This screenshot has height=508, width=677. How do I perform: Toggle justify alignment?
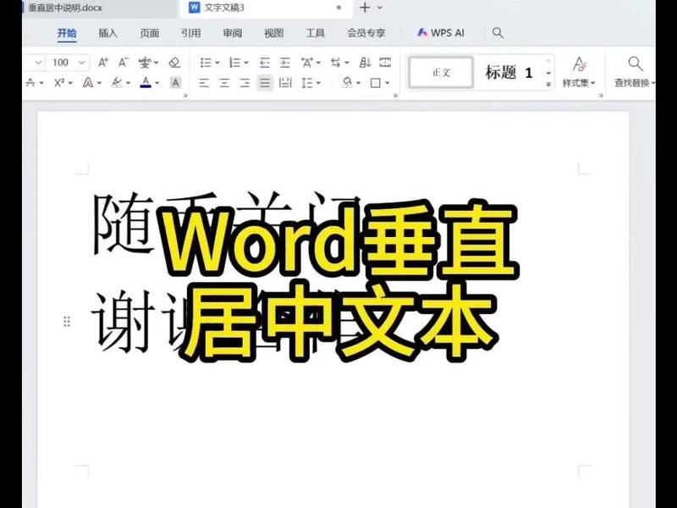click(265, 82)
